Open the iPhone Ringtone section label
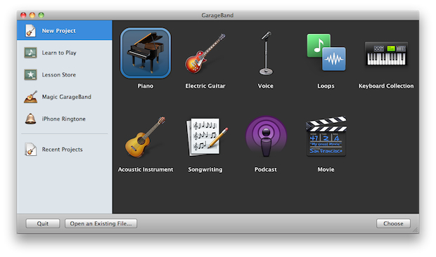436x257 pixels. [x=64, y=119]
